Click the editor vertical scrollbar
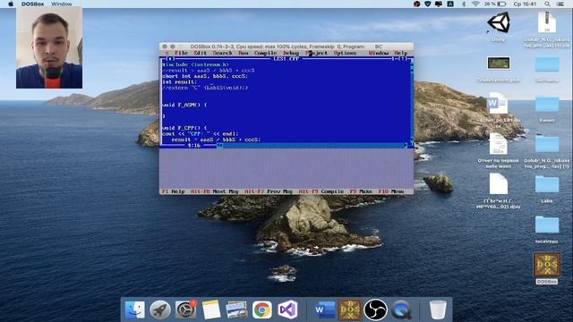 point(412,102)
